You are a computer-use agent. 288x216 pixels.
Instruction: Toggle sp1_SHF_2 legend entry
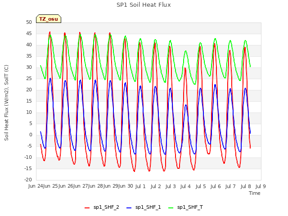102,207
